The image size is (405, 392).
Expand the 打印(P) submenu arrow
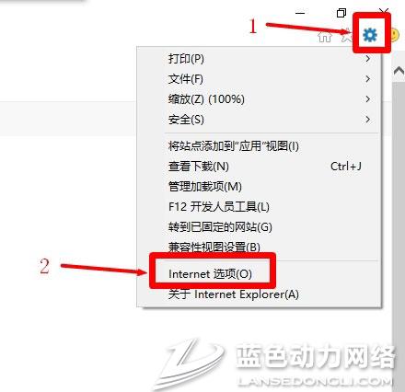(368, 59)
